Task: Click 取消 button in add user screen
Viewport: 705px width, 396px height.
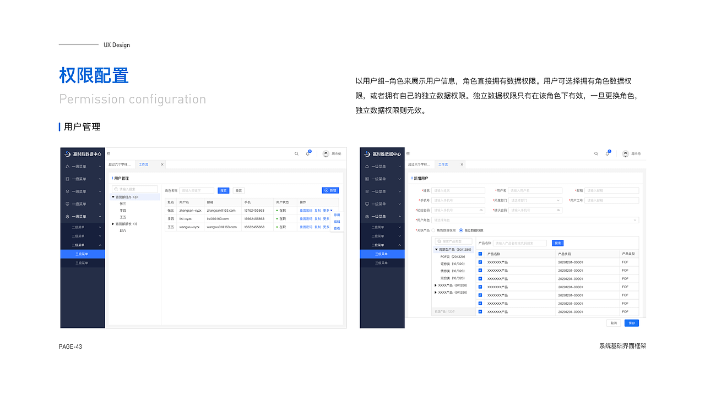Action: pyautogui.click(x=614, y=323)
